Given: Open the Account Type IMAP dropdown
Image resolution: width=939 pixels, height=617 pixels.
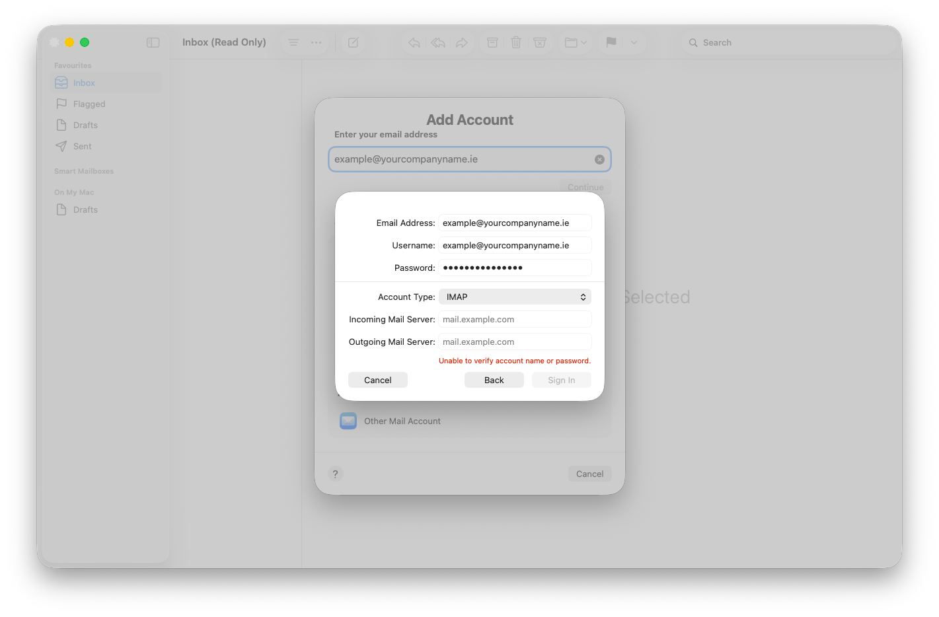Looking at the screenshot, I should tap(515, 297).
